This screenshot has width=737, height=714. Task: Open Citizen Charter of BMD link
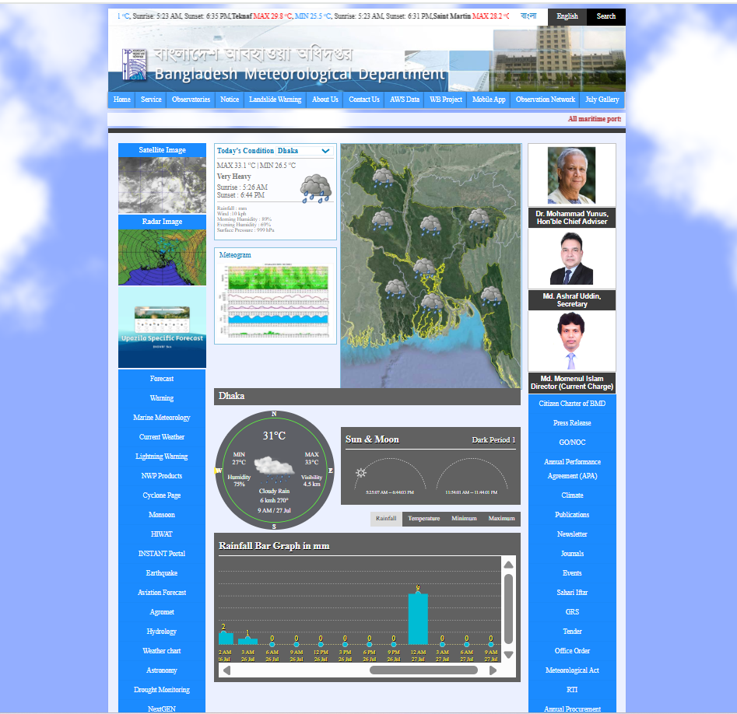[x=572, y=404]
